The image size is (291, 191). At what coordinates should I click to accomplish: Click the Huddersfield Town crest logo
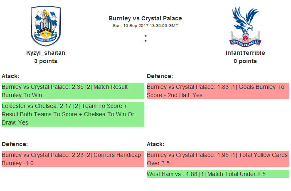click(46, 26)
